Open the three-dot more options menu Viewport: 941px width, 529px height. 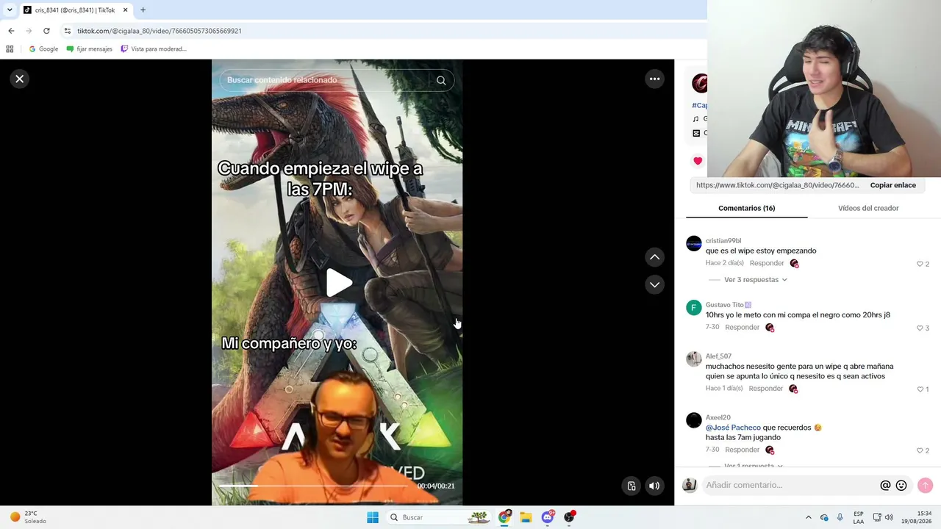tap(654, 79)
